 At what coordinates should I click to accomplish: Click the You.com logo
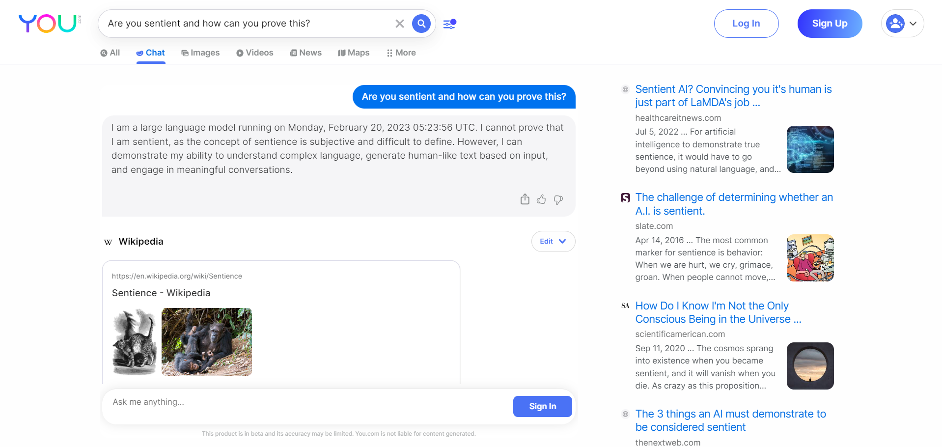click(x=49, y=23)
